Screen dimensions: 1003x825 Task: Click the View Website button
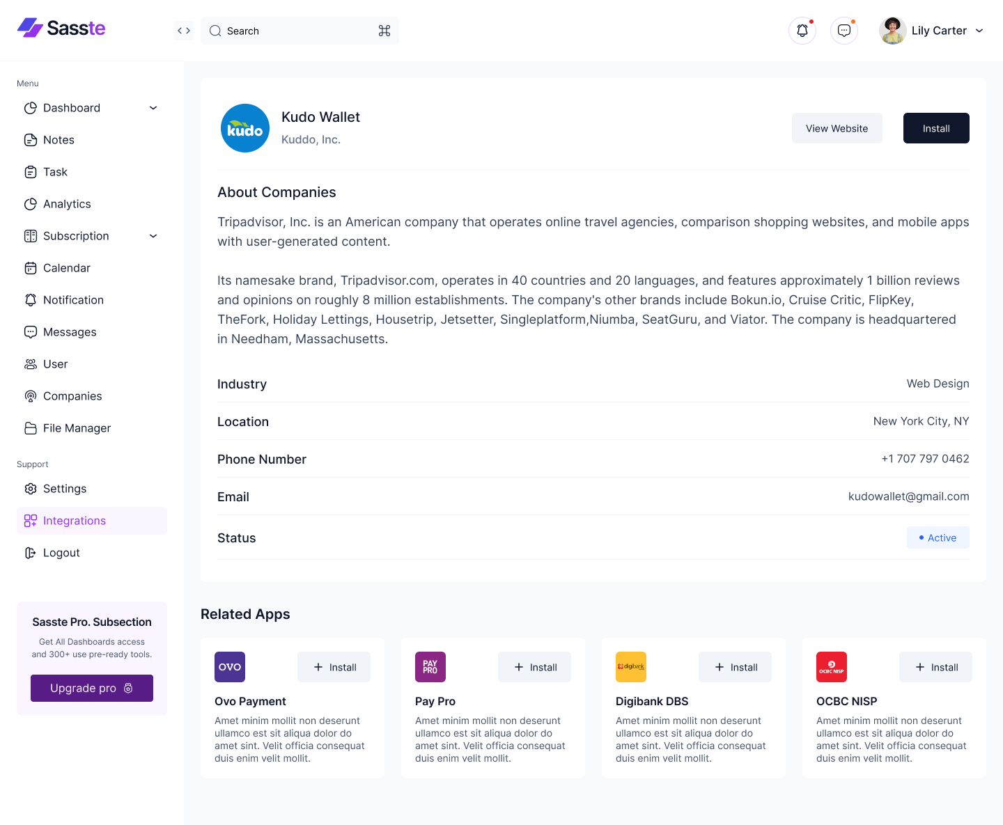pyautogui.click(x=837, y=128)
